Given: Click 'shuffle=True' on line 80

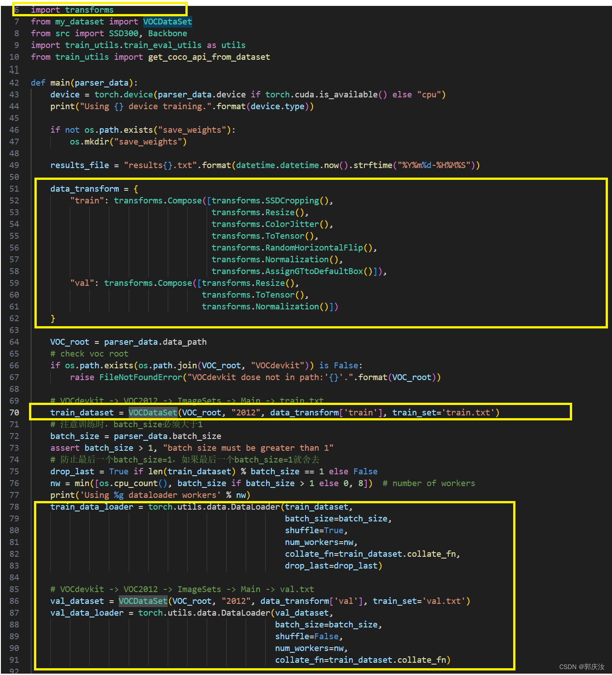Looking at the screenshot, I should tap(314, 530).
